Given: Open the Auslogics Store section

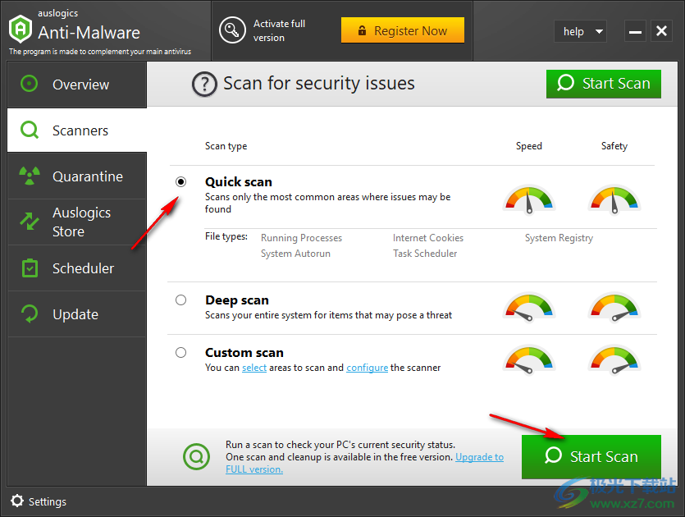Looking at the screenshot, I should point(77,222).
